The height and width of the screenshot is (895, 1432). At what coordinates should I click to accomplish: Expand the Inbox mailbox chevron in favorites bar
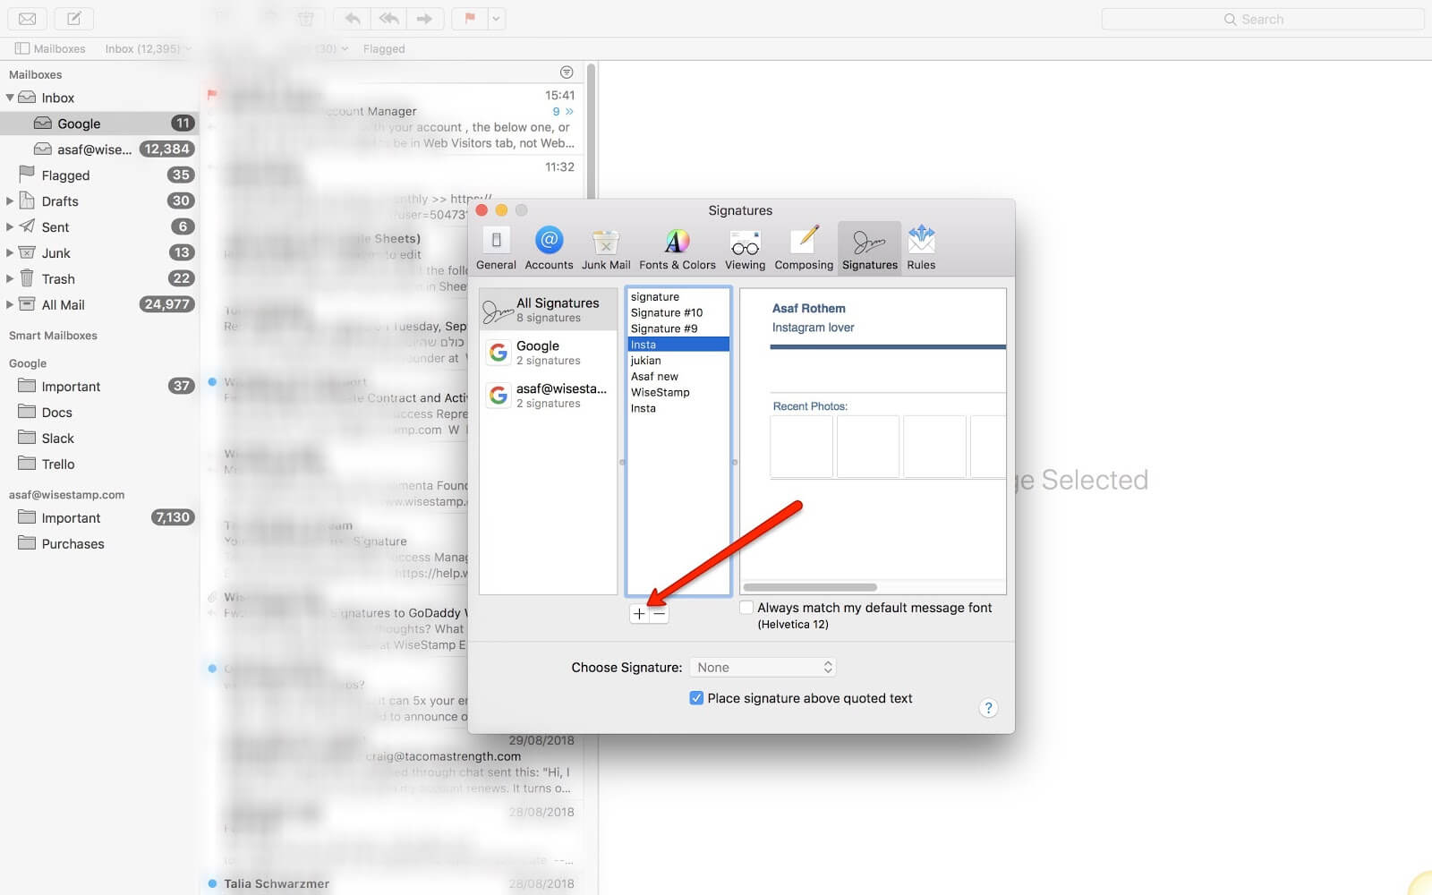pyautogui.click(x=187, y=48)
